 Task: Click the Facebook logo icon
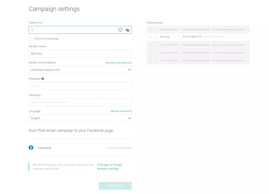point(31,148)
